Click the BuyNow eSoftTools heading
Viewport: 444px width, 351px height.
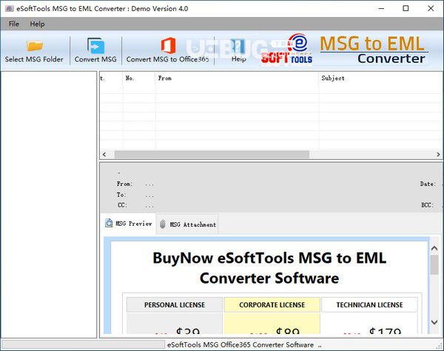tap(269, 268)
